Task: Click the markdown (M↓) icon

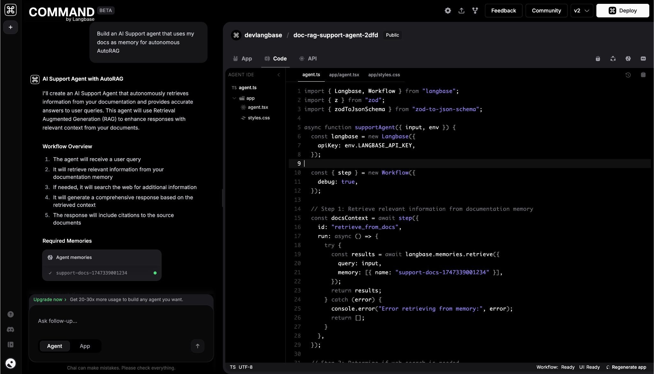Action: click(643, 59)
